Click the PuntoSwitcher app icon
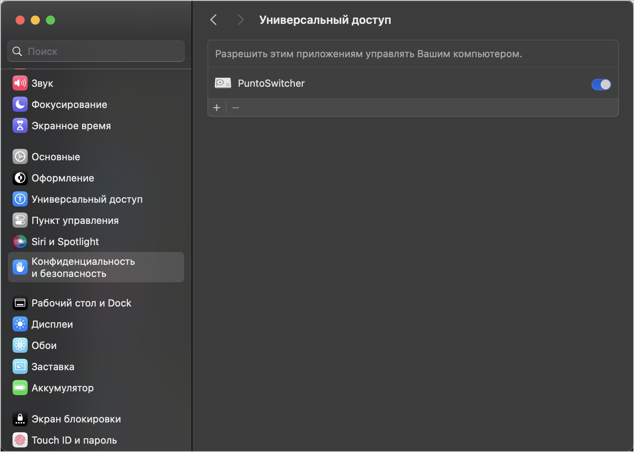The width and height of the screenshot is (634, 452). (223, 83)
